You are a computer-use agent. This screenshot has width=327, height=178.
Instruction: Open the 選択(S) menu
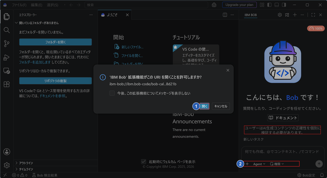tap(53, 5)
